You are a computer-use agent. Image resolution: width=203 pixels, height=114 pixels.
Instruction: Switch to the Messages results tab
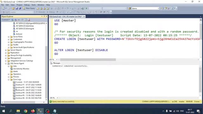[x=56, y=63]
